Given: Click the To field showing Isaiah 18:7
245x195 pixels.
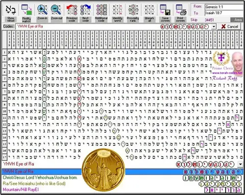Looking at the screenshot, I should click(224, 13).
